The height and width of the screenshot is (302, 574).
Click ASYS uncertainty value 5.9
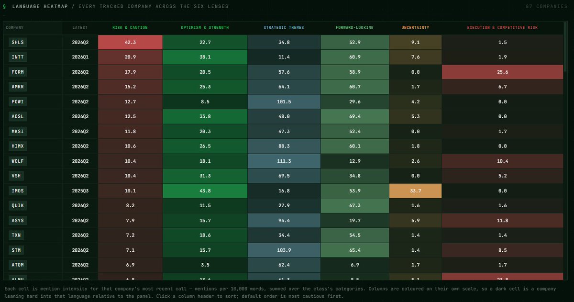coord(415,221)
